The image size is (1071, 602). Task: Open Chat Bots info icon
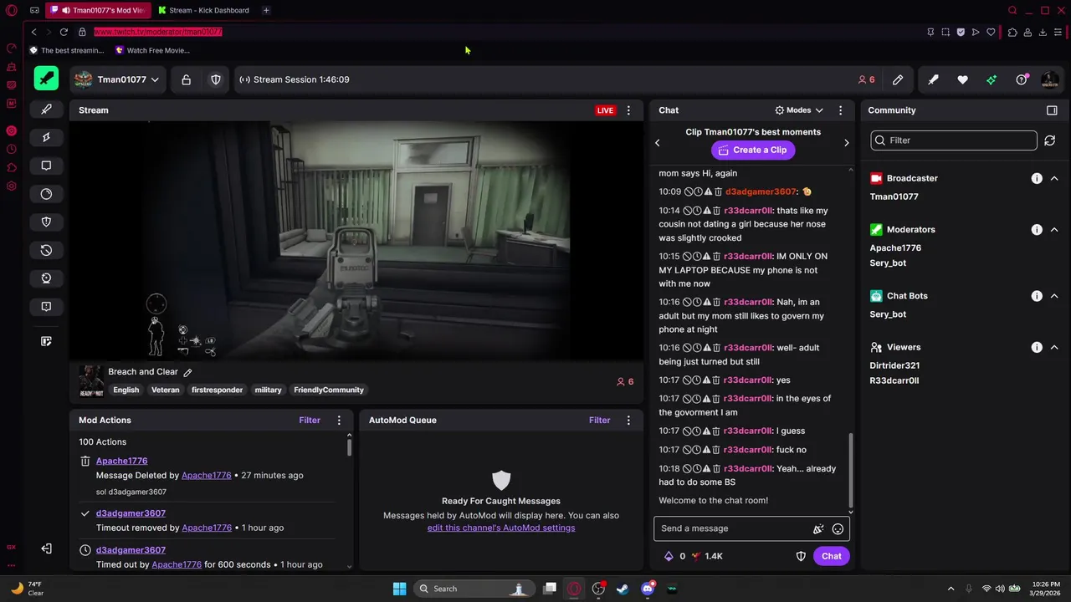(x=1037, y=296)
